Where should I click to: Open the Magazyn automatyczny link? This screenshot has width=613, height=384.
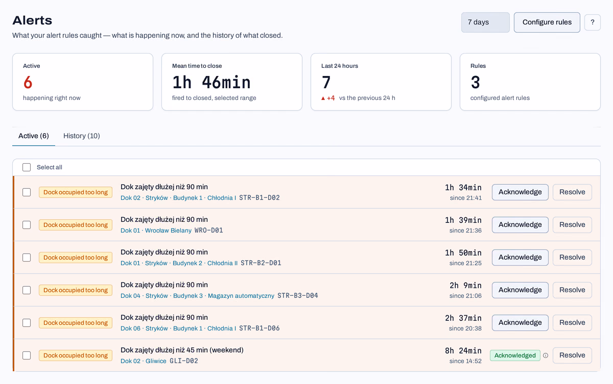pyautogui.click(x=241, y=296)
